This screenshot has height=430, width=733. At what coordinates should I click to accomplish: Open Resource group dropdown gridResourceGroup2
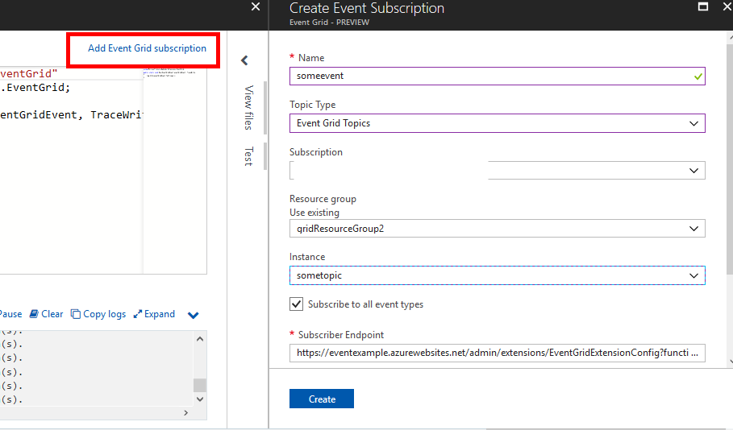click(497, 229)
